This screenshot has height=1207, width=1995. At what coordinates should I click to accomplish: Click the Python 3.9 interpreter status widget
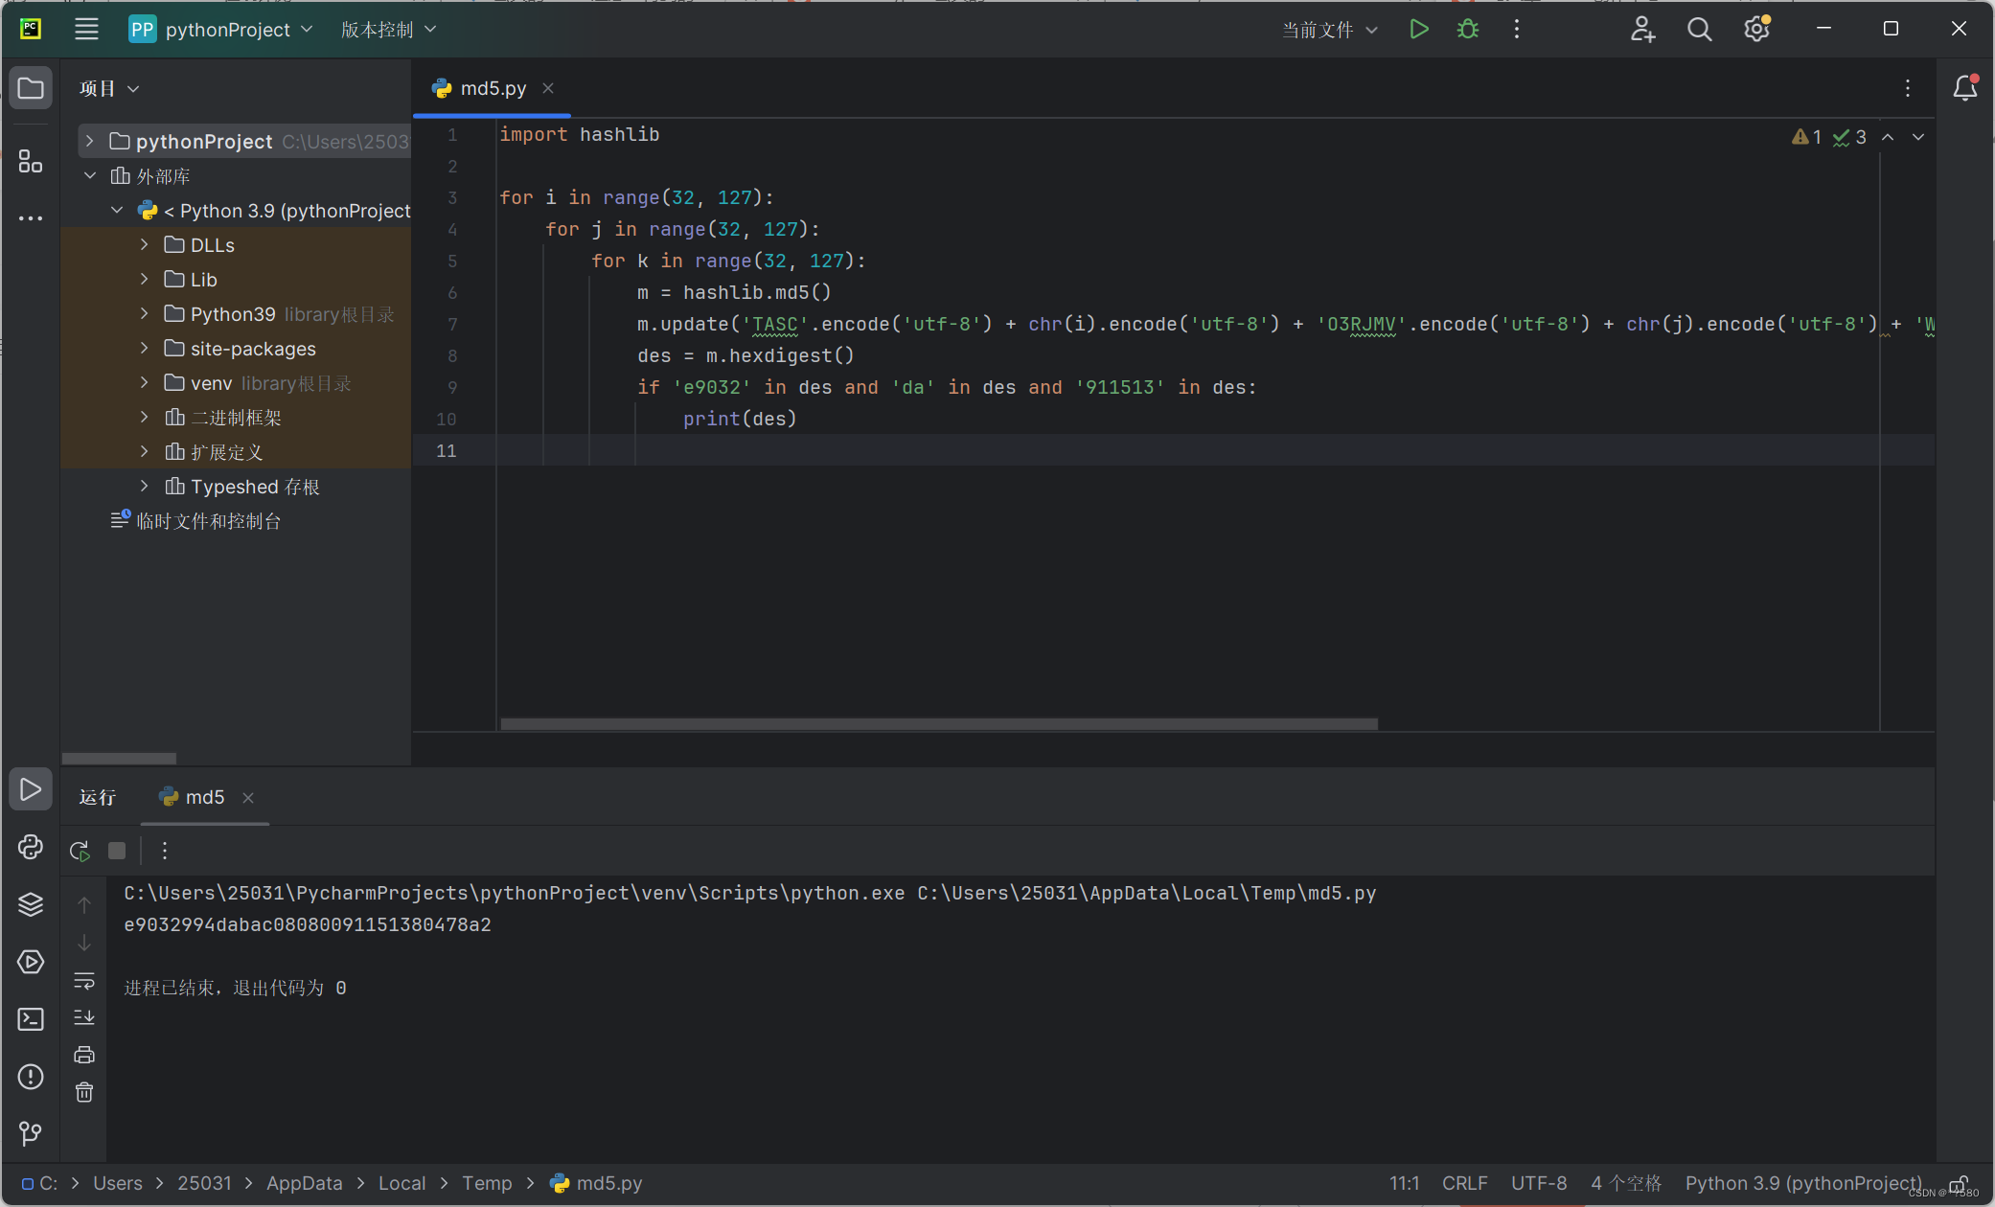point(1802,1183)
